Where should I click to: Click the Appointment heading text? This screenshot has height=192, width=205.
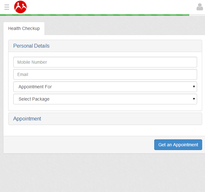coord(27,119)
